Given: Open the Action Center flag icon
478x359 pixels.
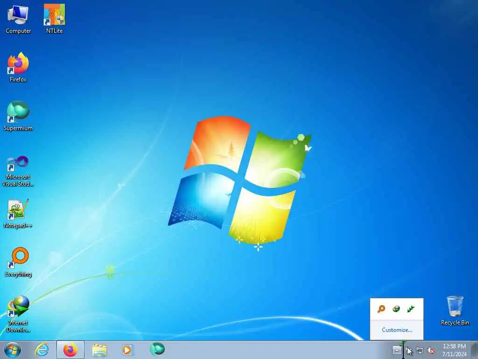Looking at the screenshot, I should [x=408, y=351].
